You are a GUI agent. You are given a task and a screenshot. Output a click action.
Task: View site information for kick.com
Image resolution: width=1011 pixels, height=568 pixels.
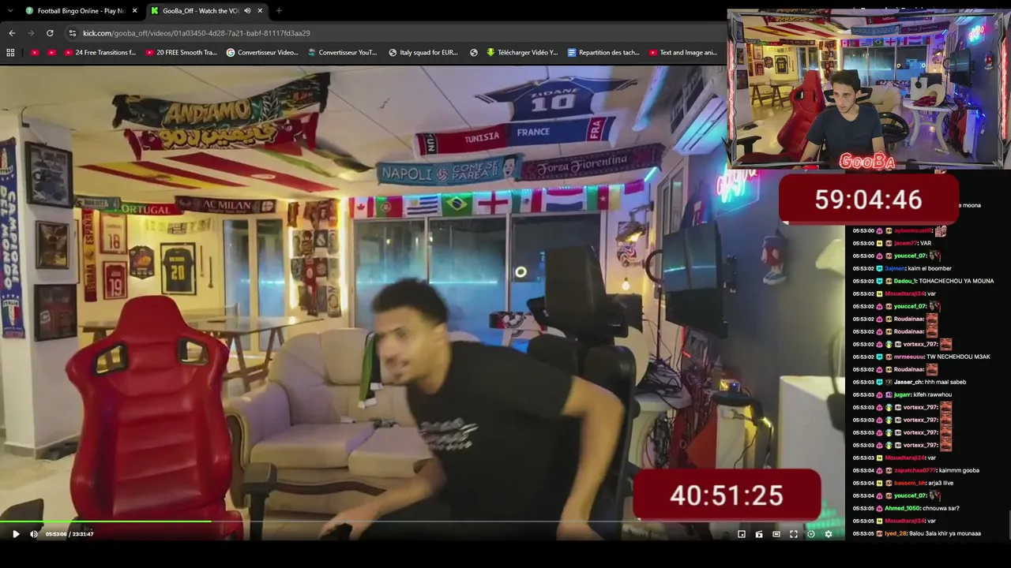coord(73,33)
